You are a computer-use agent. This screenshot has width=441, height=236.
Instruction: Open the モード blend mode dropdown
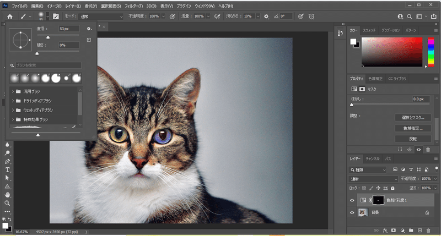(x=101, y=17)
